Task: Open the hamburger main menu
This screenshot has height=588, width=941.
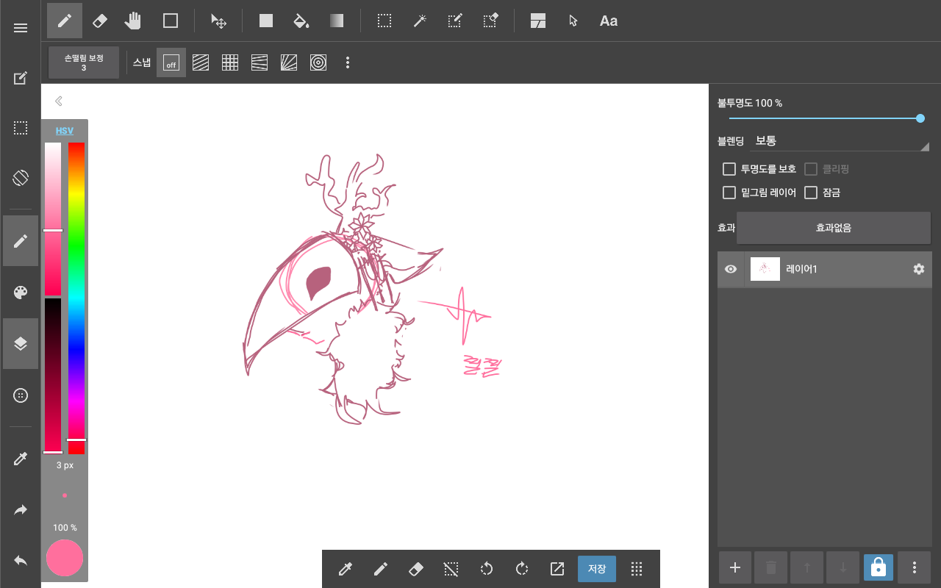Action: tap(21, 28)
